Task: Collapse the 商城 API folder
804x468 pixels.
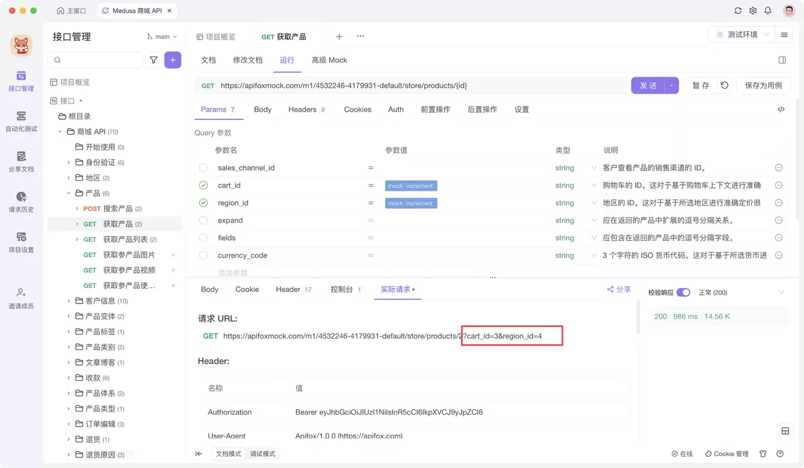Action: pyautogui.click(x=61, y=132)
